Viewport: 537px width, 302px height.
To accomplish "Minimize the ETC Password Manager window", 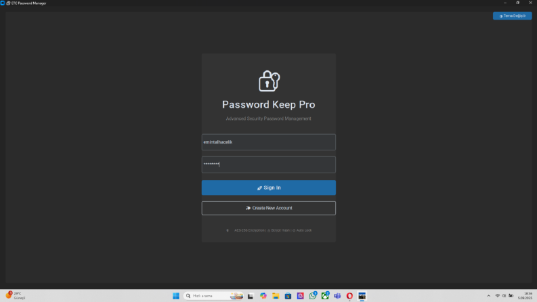I will click(505, 3).
